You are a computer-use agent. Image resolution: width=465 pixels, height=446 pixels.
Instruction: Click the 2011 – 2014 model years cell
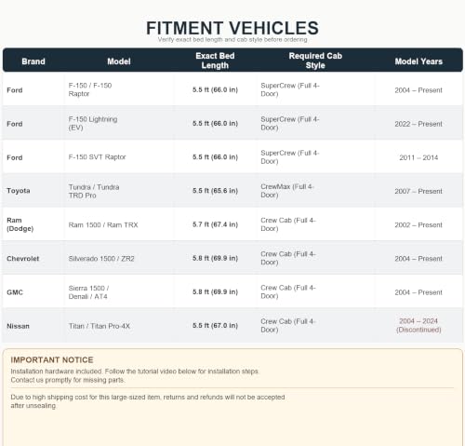click(x=418, y=157)
